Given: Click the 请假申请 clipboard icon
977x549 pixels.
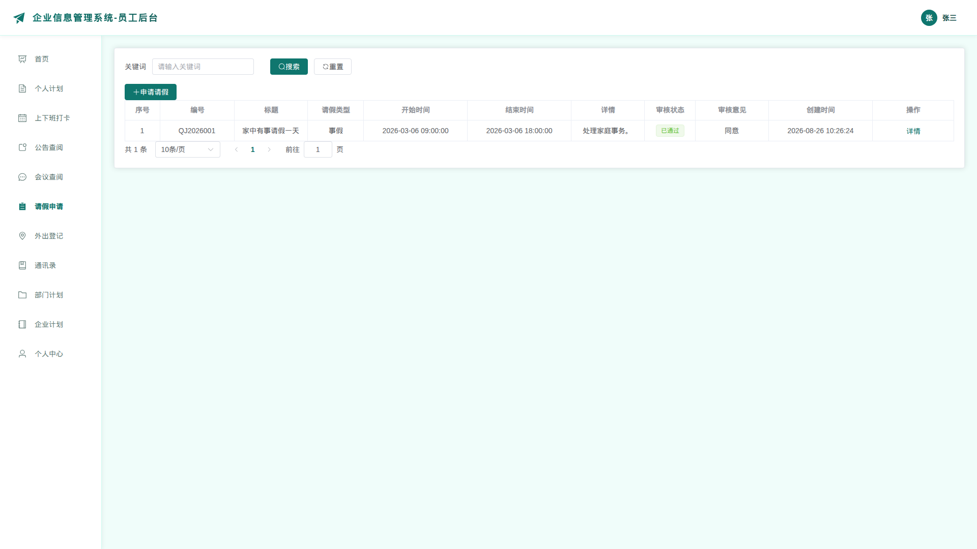Looking at the screenshot, I should tap(22, 206).
